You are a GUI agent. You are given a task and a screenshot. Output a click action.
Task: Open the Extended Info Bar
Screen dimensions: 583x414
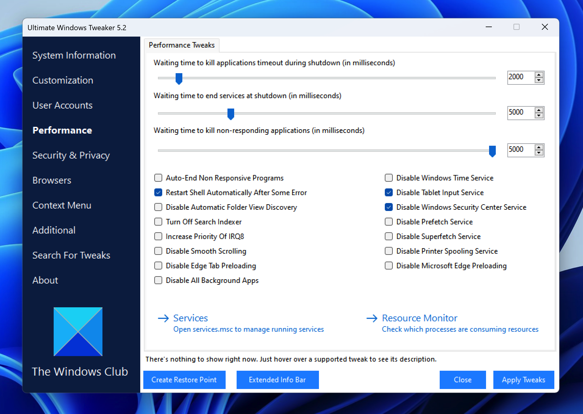click(278, 380)
